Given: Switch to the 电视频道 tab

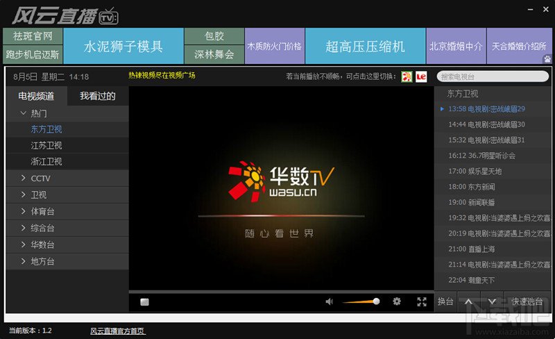Looking at the screenshot, I should coord(36,96).
